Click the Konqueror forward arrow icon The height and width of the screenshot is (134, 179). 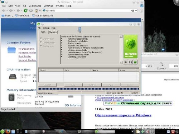click(x=11, y=11)
